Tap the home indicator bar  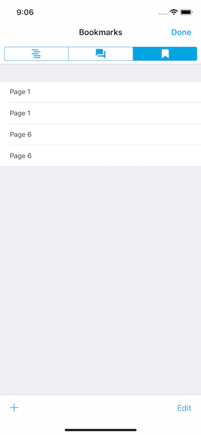(x=100, y=430)
